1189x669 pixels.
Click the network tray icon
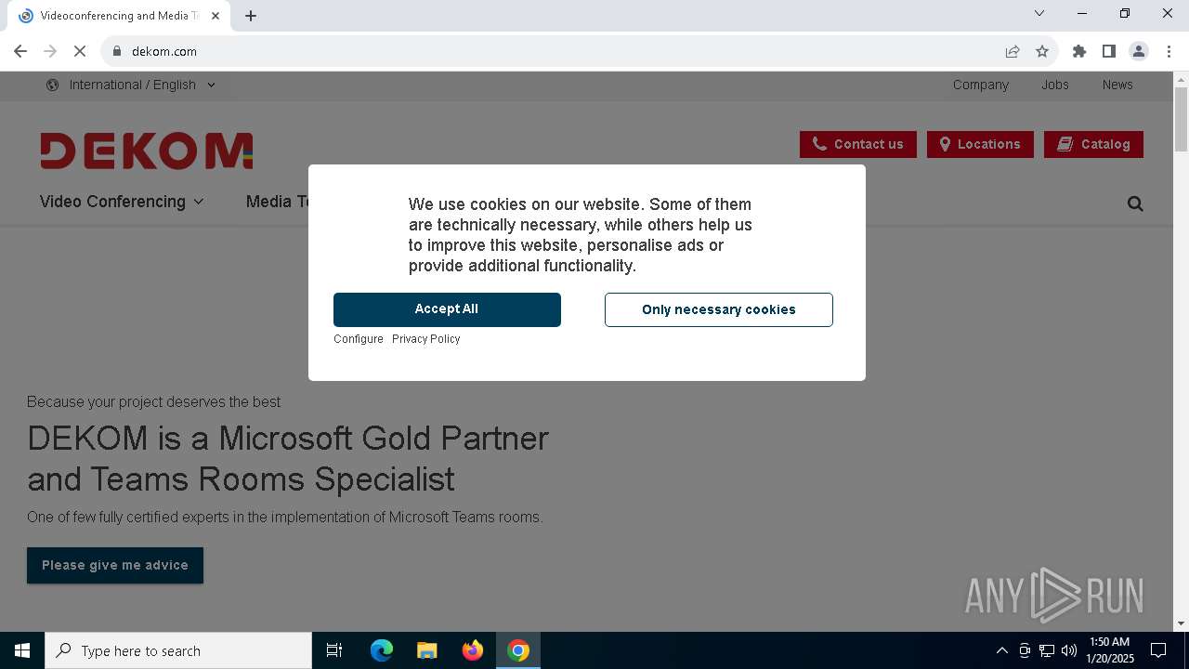[1047, 650]
